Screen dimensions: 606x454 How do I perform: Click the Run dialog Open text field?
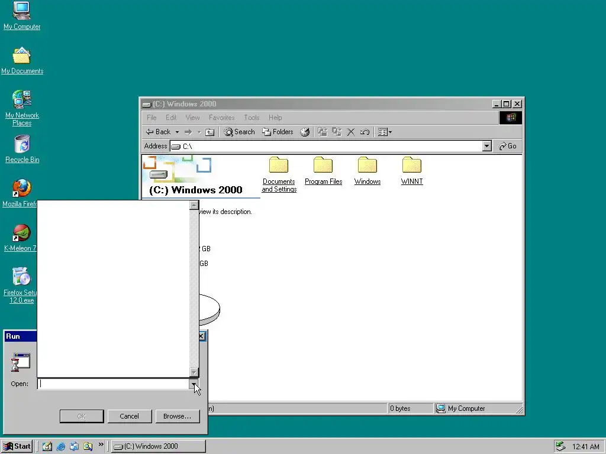click(113, 384)
